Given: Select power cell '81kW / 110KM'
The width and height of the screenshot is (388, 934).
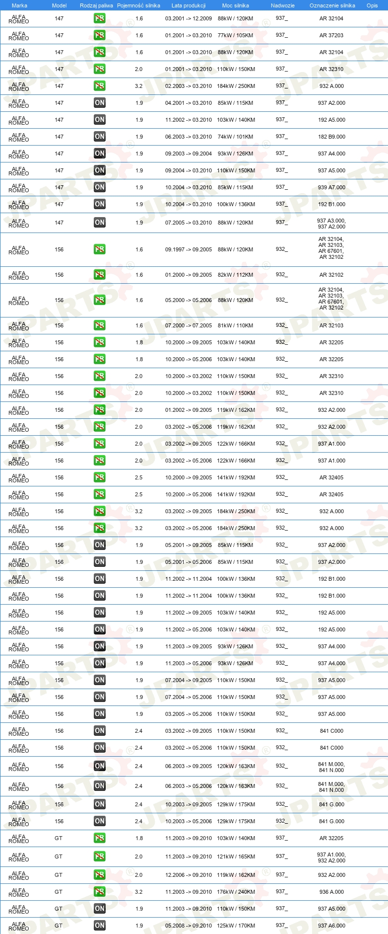Looking at the screenshot, I should click(235, 325).
